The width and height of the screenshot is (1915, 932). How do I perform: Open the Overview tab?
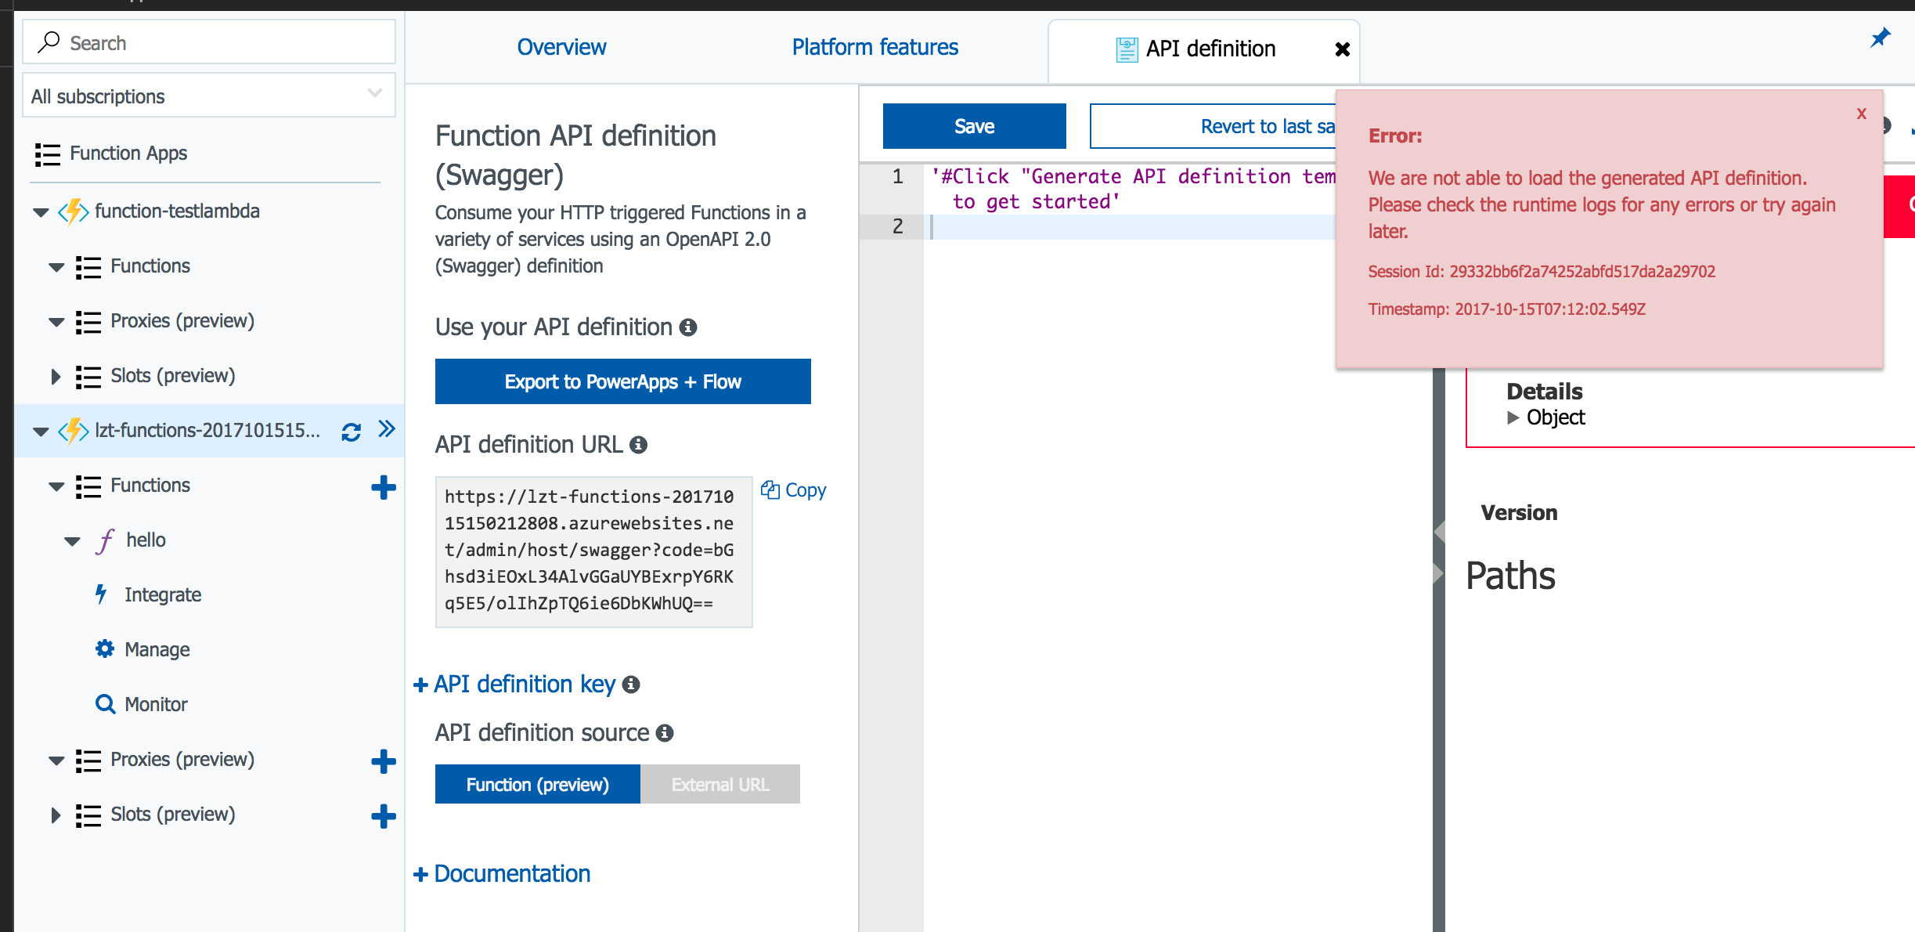pos(561,47)
